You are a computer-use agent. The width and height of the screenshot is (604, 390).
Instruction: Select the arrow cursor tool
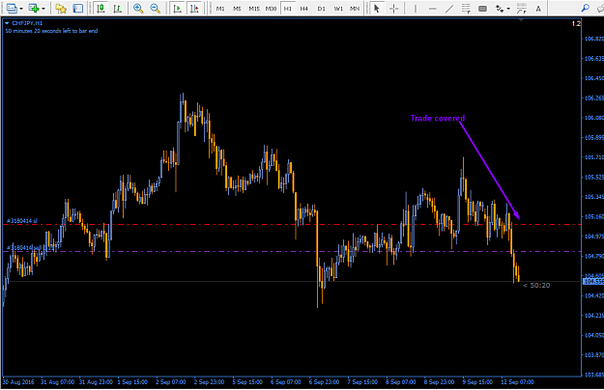point(377,8)
